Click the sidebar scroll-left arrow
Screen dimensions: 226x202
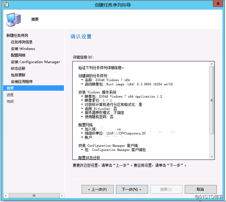6,196
